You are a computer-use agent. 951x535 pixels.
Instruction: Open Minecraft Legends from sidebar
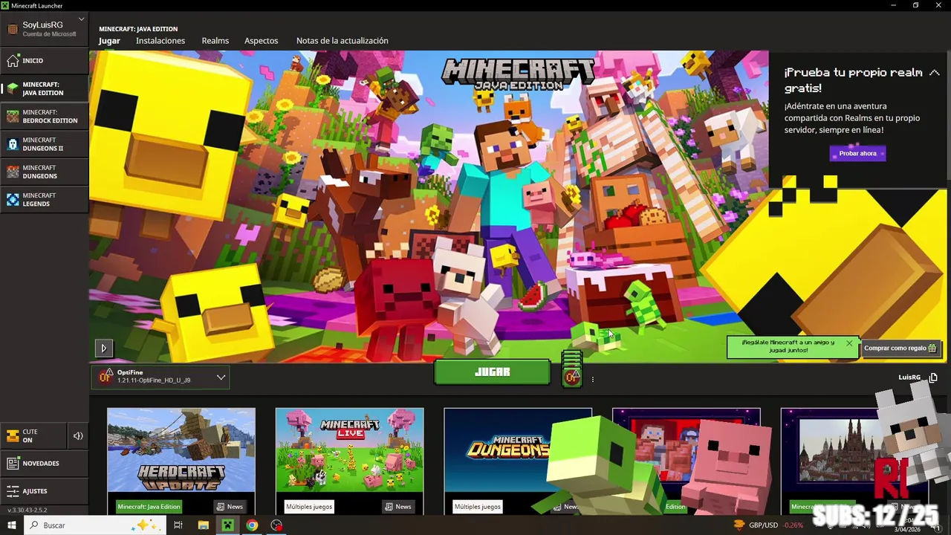[x=45, y=200]
